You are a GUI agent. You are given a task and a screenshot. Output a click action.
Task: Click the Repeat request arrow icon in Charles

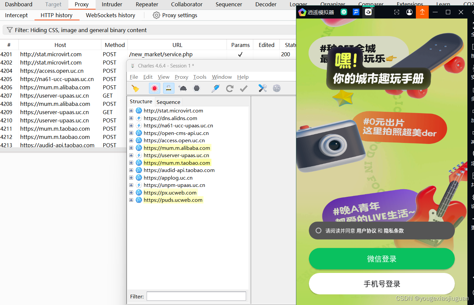click(230, 88)
